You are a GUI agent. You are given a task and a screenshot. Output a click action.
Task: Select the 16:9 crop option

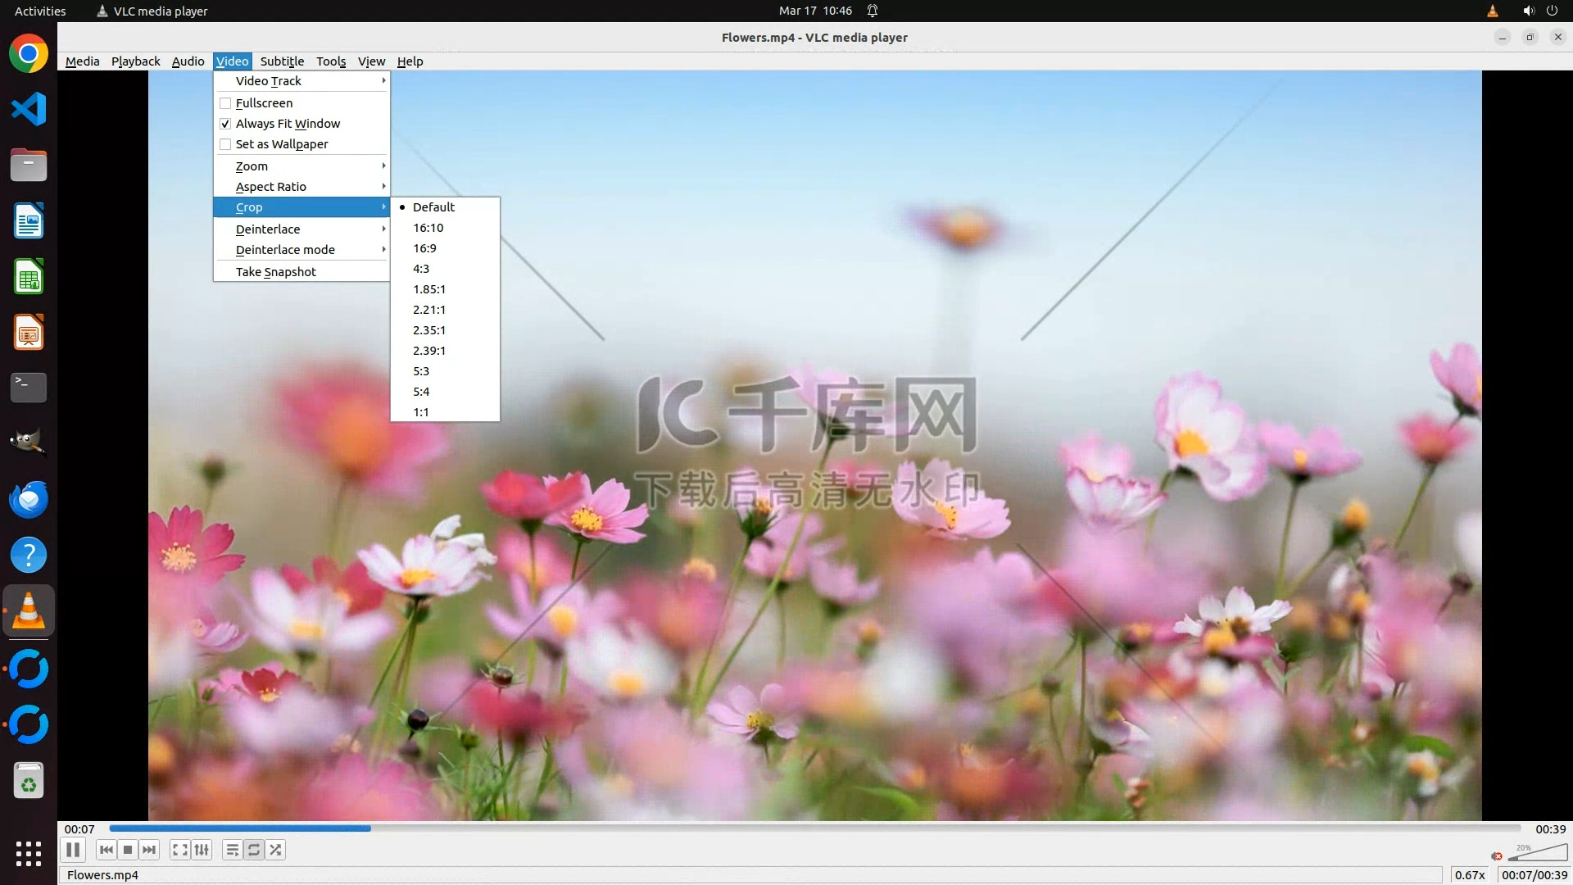coord(424,248)
